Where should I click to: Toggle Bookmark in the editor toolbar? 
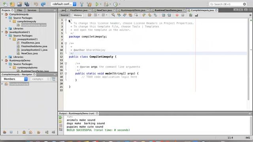click(155, 15)
